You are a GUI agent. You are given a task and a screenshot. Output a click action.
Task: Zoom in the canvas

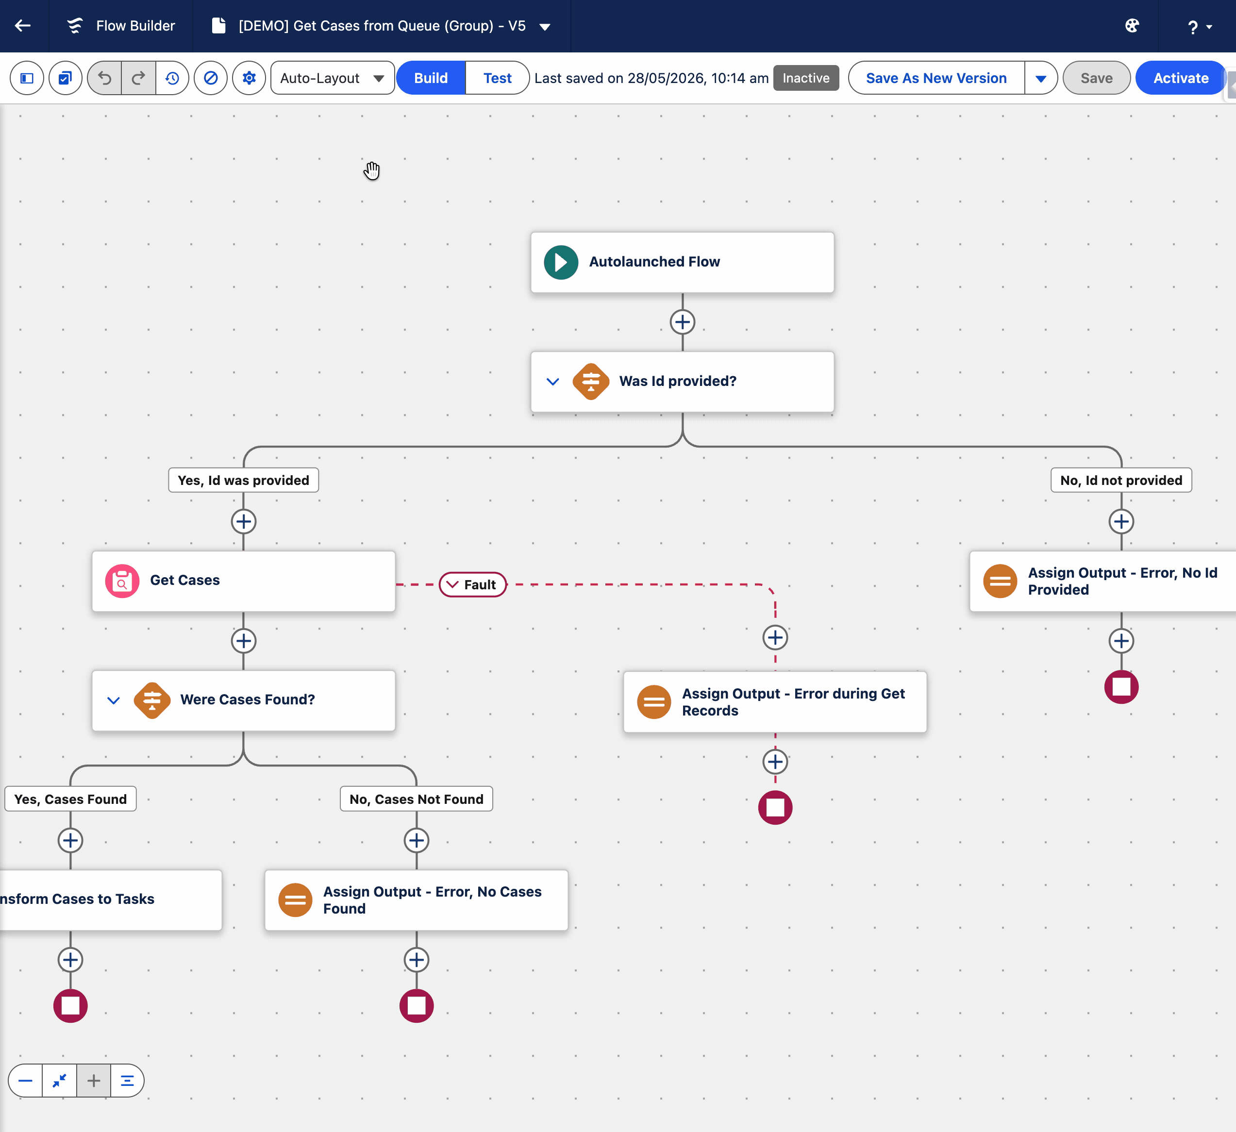click(93, 1080)
